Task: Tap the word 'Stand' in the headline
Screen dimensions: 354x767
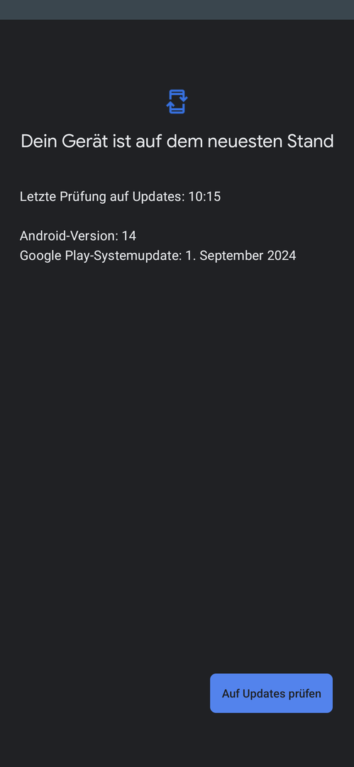Action: 311,141
